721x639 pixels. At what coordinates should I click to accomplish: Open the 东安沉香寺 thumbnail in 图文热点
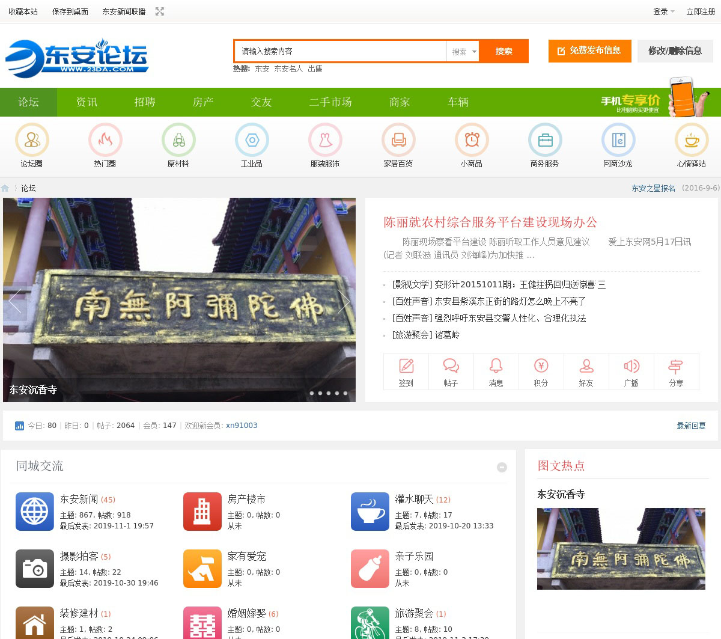(x=621, y=549)
